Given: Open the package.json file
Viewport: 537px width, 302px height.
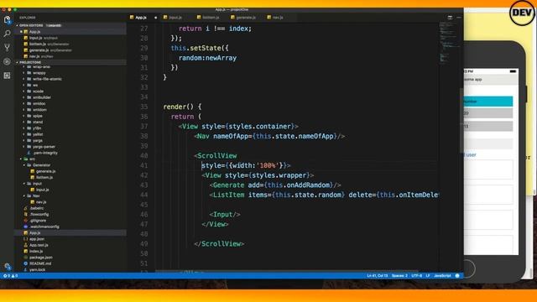Looking at the screenshot, I should click(41, 258).
